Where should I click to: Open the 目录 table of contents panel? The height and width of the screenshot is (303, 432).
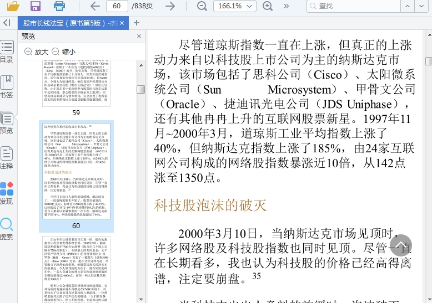[6, 52]
